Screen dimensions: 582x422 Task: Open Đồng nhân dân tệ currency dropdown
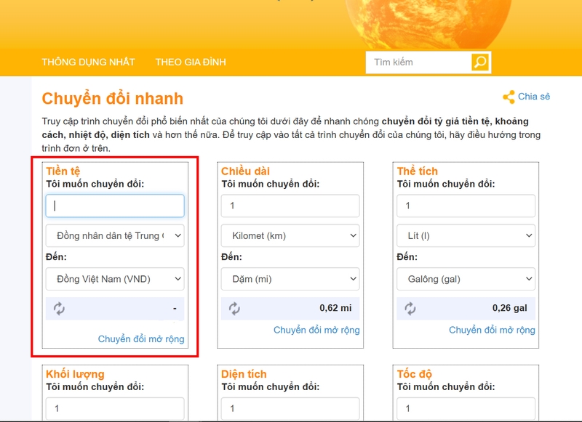coord(115,235)
